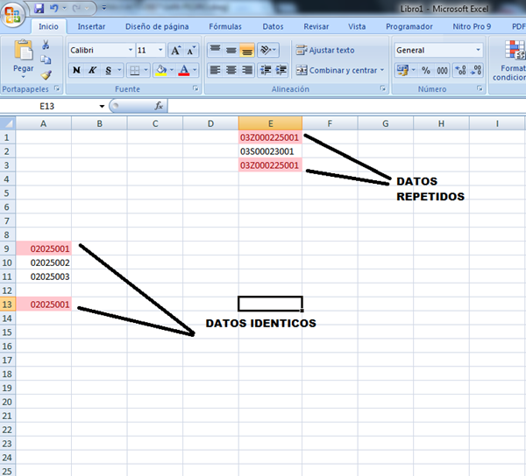The image size is (526, 476).
Task: Toggle bold (N) formatting
Action: 76,70
